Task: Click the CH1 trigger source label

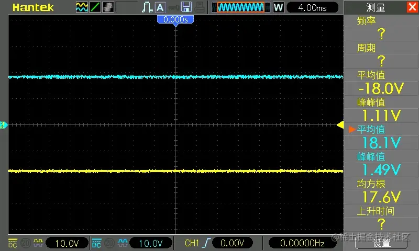Action: coord(192,243)
